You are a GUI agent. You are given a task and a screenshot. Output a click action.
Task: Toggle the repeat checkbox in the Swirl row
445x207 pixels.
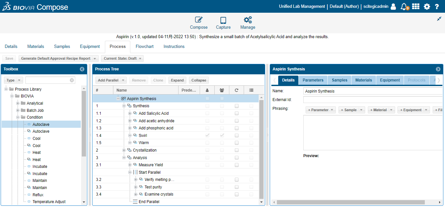237,136
